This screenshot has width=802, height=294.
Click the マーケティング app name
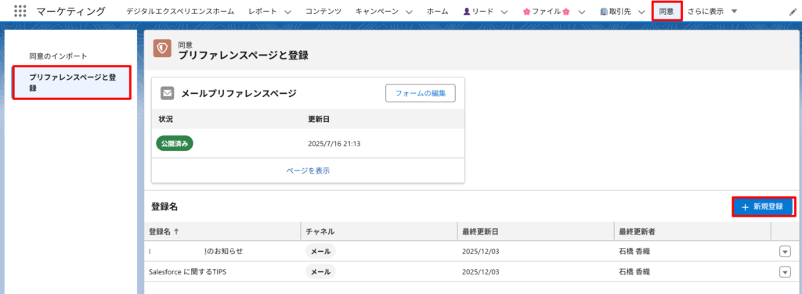pos(71,11)
